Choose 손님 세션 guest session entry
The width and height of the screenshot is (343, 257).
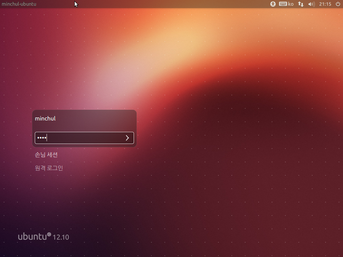[x=46, y=155]
